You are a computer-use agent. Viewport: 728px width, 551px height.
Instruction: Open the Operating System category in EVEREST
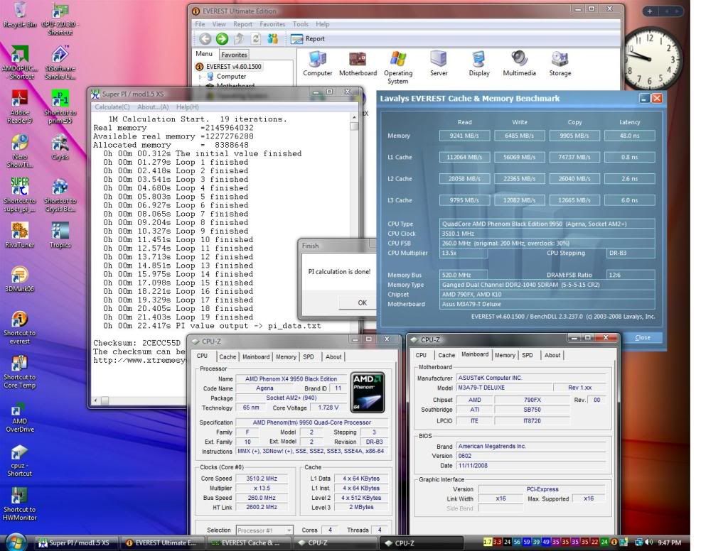(398, 67)
